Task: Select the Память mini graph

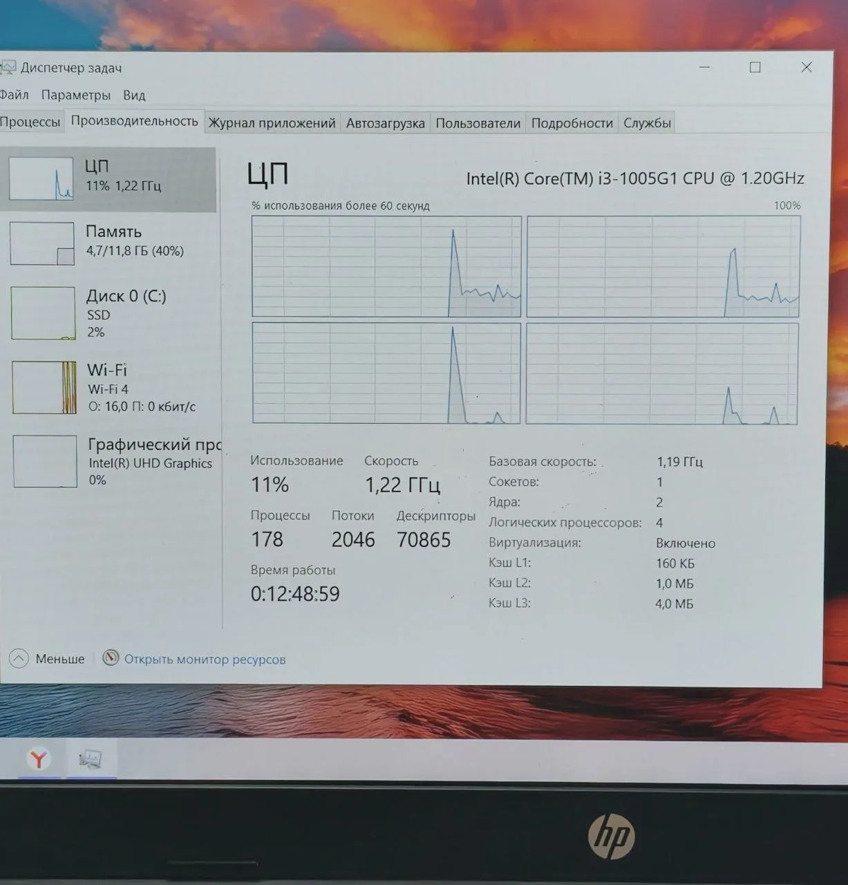Action: [42, 243]
